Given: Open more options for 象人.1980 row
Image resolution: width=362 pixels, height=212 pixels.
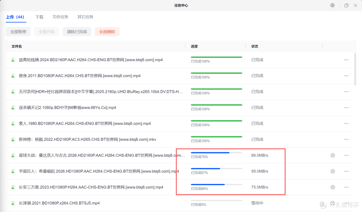Looking at the screenshot, I should click(346, 123).
